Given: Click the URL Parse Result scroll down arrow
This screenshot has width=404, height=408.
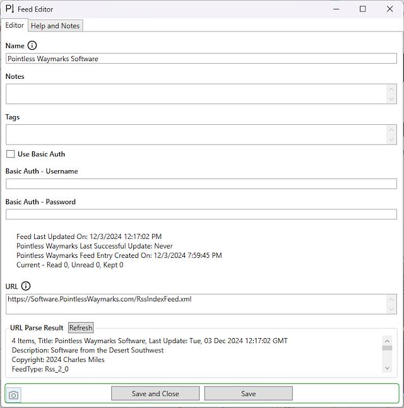Looking at the screenshot, I should tap(387, 368).
